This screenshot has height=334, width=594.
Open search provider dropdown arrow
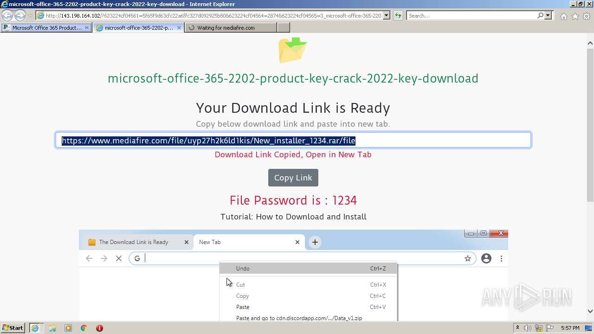(x=548, y=15)
